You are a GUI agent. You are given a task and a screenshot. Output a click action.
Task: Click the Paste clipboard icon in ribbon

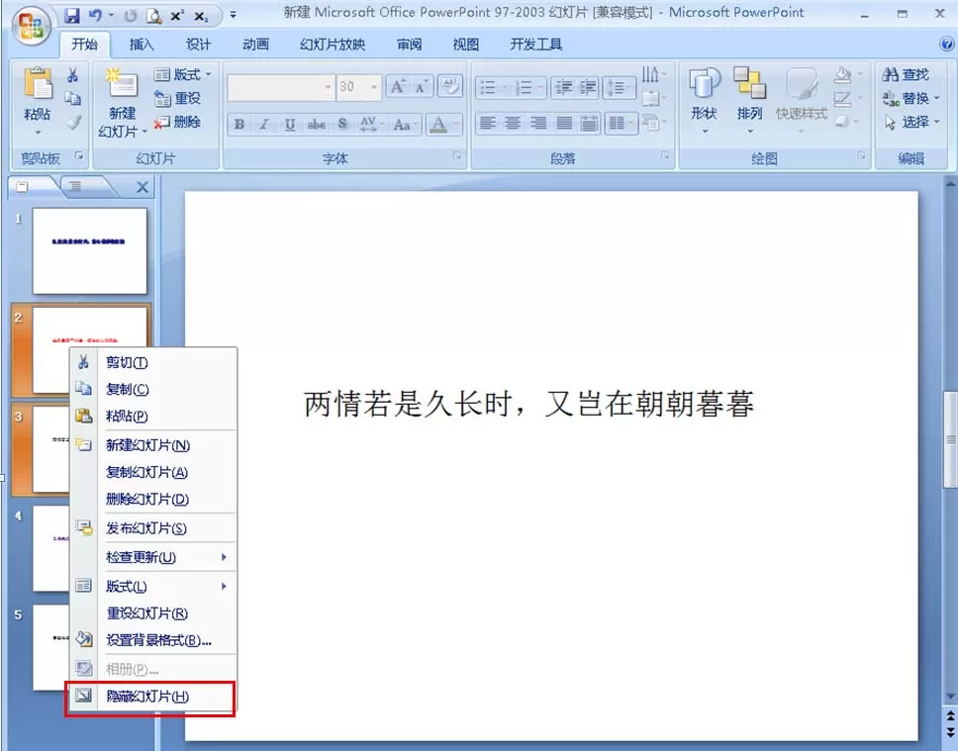coord(38,83)
